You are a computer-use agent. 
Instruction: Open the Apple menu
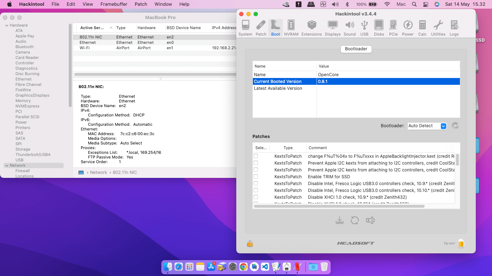point(10,4)
